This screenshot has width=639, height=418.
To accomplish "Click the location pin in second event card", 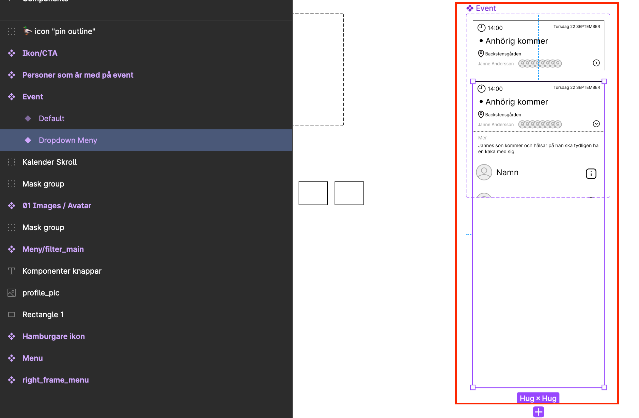I will pos(481,114).
